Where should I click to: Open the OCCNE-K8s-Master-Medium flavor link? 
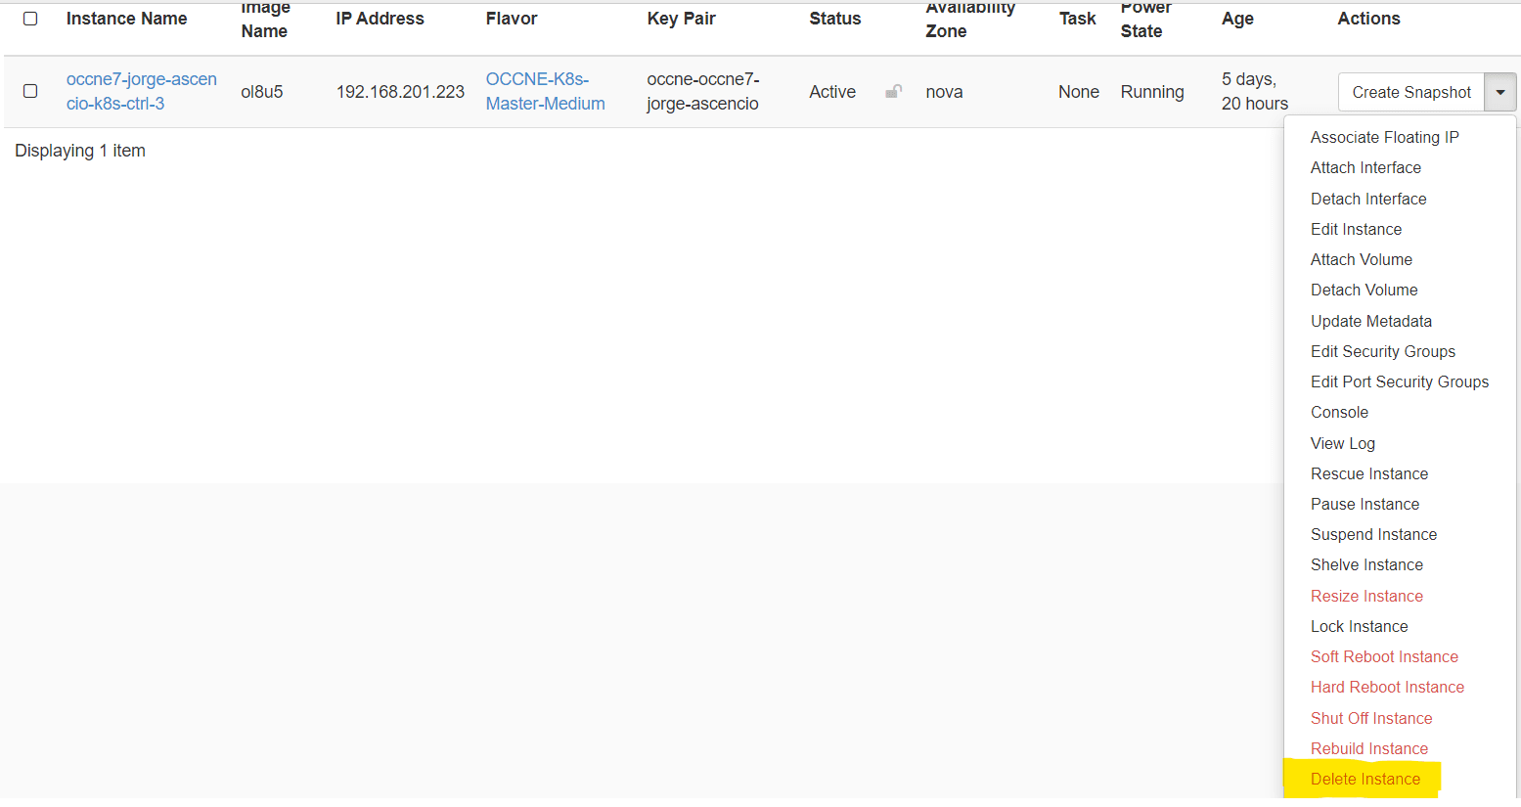545,91
